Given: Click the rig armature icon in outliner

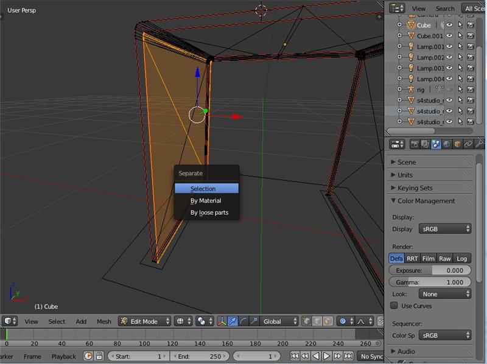Looking at the screenshot, I should (410, 89).
